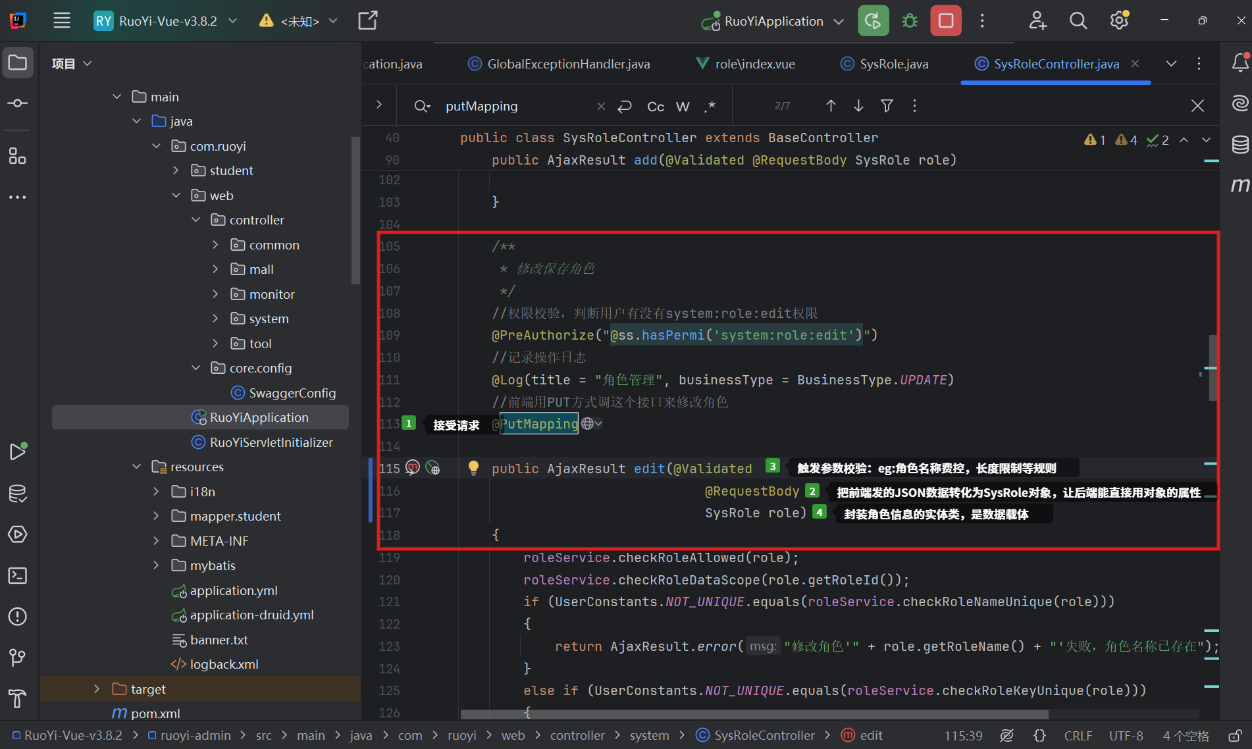Switch to the SysRole.java tab
This screenshot has height=749, width=1252.
(885, 64)
